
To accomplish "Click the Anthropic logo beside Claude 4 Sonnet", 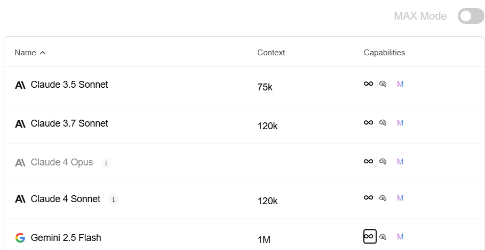I will [x=20, y=199].
